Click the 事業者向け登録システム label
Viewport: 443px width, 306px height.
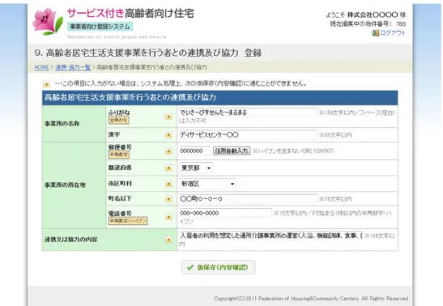tap(100, 27)
